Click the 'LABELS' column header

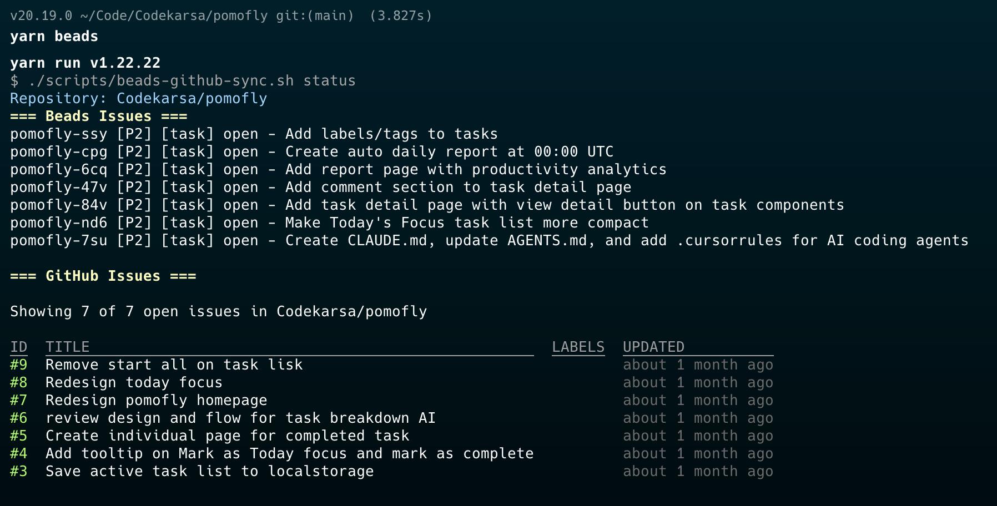[578, 347]
